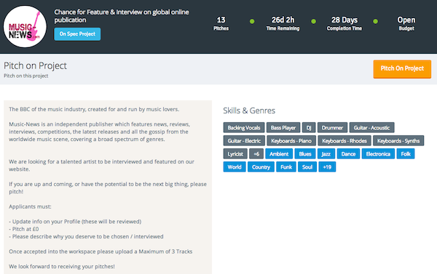Click the Music-News logo avatar

coord(25,27)
